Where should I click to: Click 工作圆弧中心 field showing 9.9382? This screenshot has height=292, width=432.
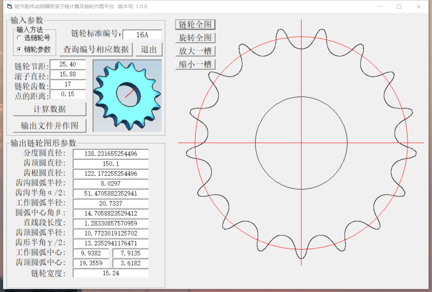[x=91, y=253]
